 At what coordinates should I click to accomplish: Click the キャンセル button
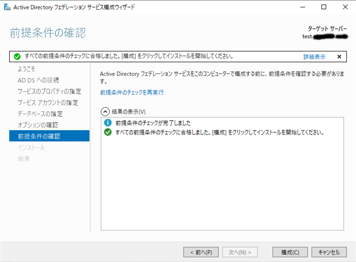point(329,252)
